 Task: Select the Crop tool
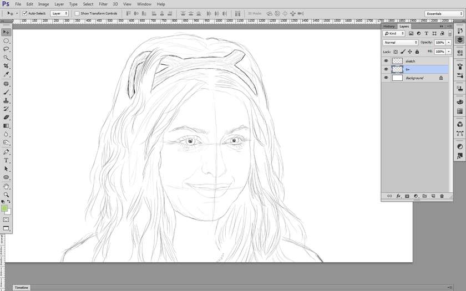(6, 66)
